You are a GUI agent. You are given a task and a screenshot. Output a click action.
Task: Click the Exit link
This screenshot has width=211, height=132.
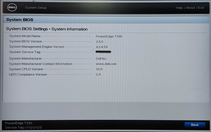[201, 8]
